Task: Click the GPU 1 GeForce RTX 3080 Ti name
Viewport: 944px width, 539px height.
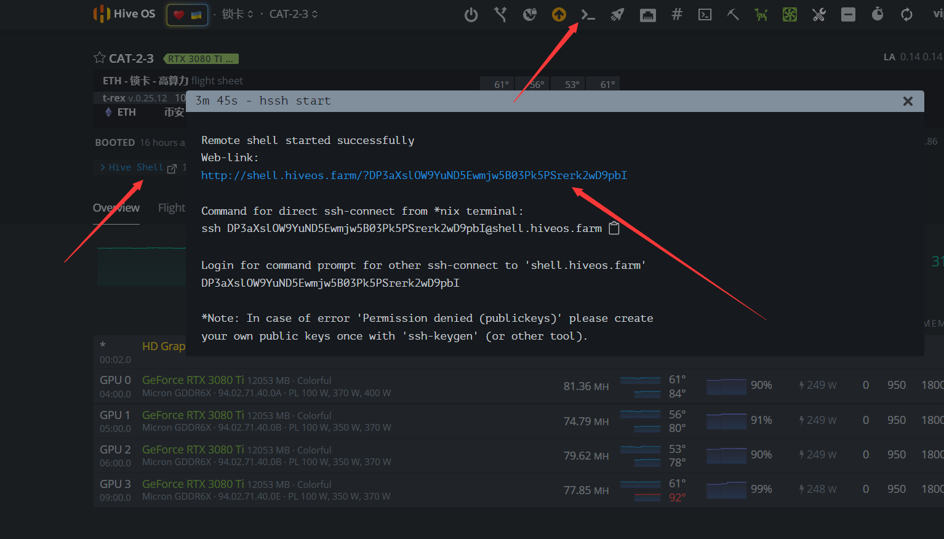Action: [x=193, y=415]
